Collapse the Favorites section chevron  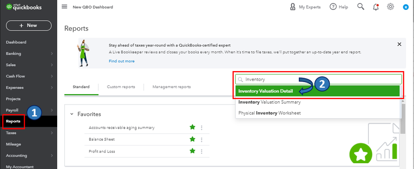coord(72,114)
